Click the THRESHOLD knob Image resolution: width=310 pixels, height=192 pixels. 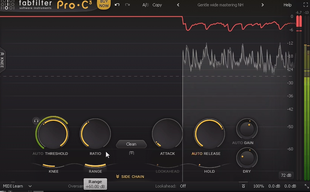(x=53, y=134)
